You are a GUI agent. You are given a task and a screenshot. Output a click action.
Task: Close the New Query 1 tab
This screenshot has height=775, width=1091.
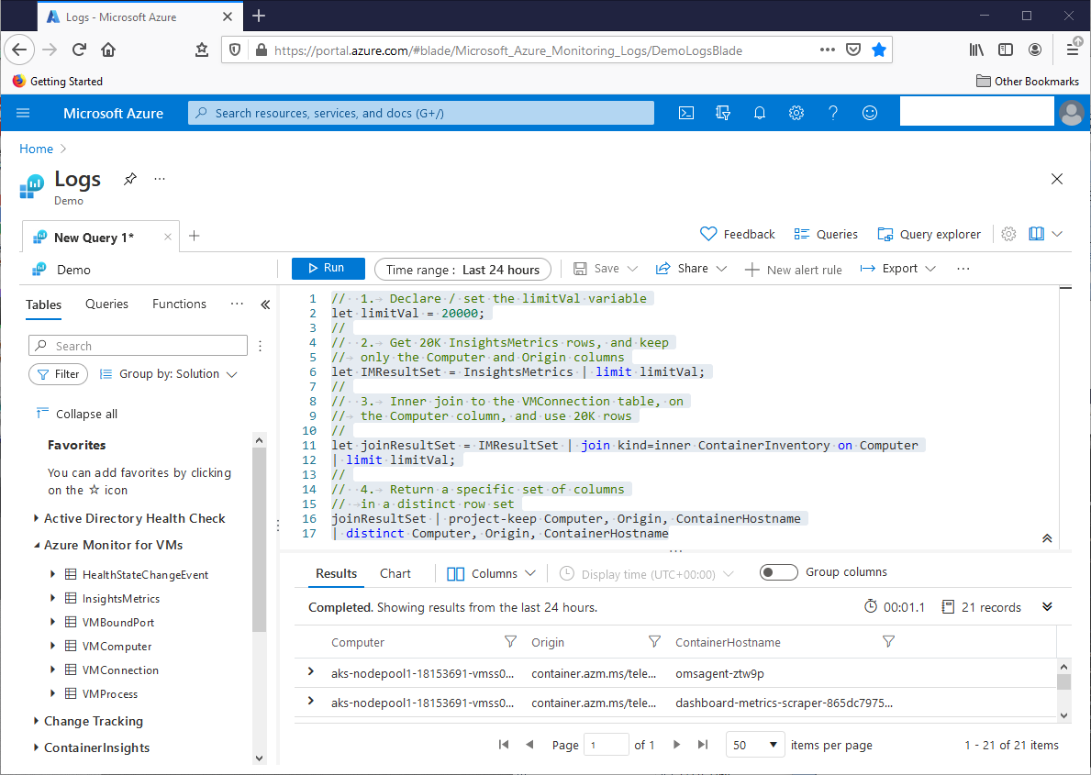coord(168,238)
